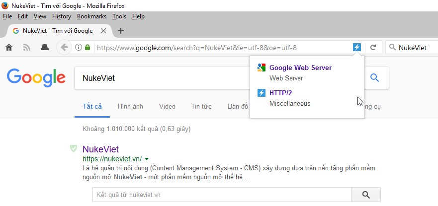Click the hat-shaped toolbar icon
Image resolution: width=438 pixels, height=206 pixels.
[45, 48]
